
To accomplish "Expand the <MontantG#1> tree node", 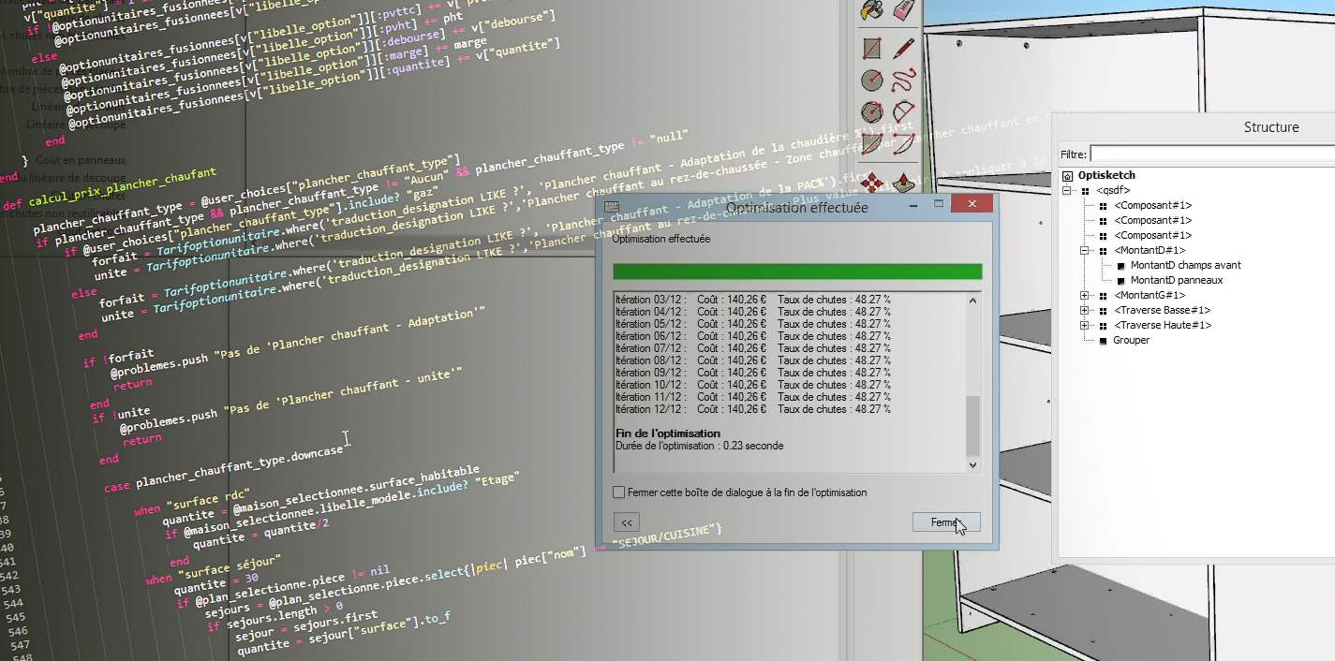I will coord(1082,295).
